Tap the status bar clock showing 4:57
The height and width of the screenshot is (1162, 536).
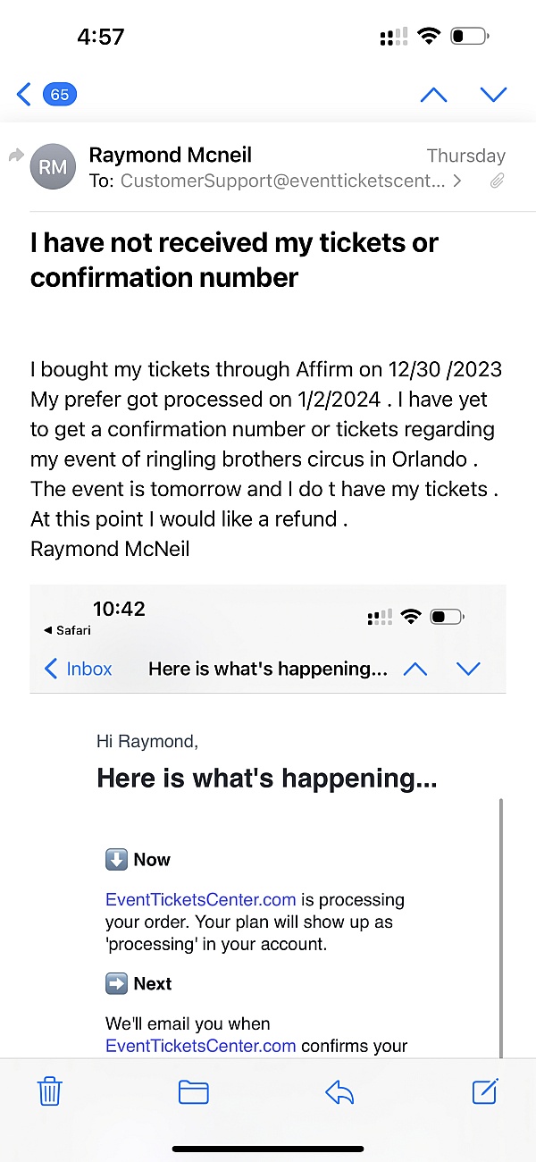(x=100, y=37)
